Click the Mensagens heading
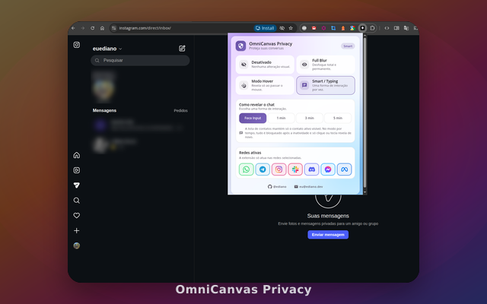 pyautogui.click(x=105, y=111)
